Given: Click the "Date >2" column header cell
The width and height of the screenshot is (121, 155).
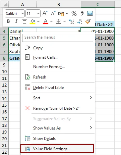Looking at the screenshot, I should point(105,24).
